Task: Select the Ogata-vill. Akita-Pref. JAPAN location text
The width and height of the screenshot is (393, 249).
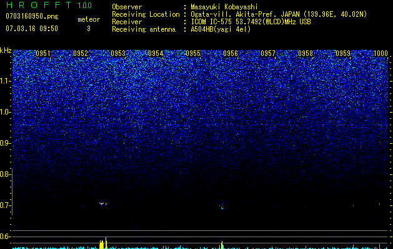Action: (245, 14)
